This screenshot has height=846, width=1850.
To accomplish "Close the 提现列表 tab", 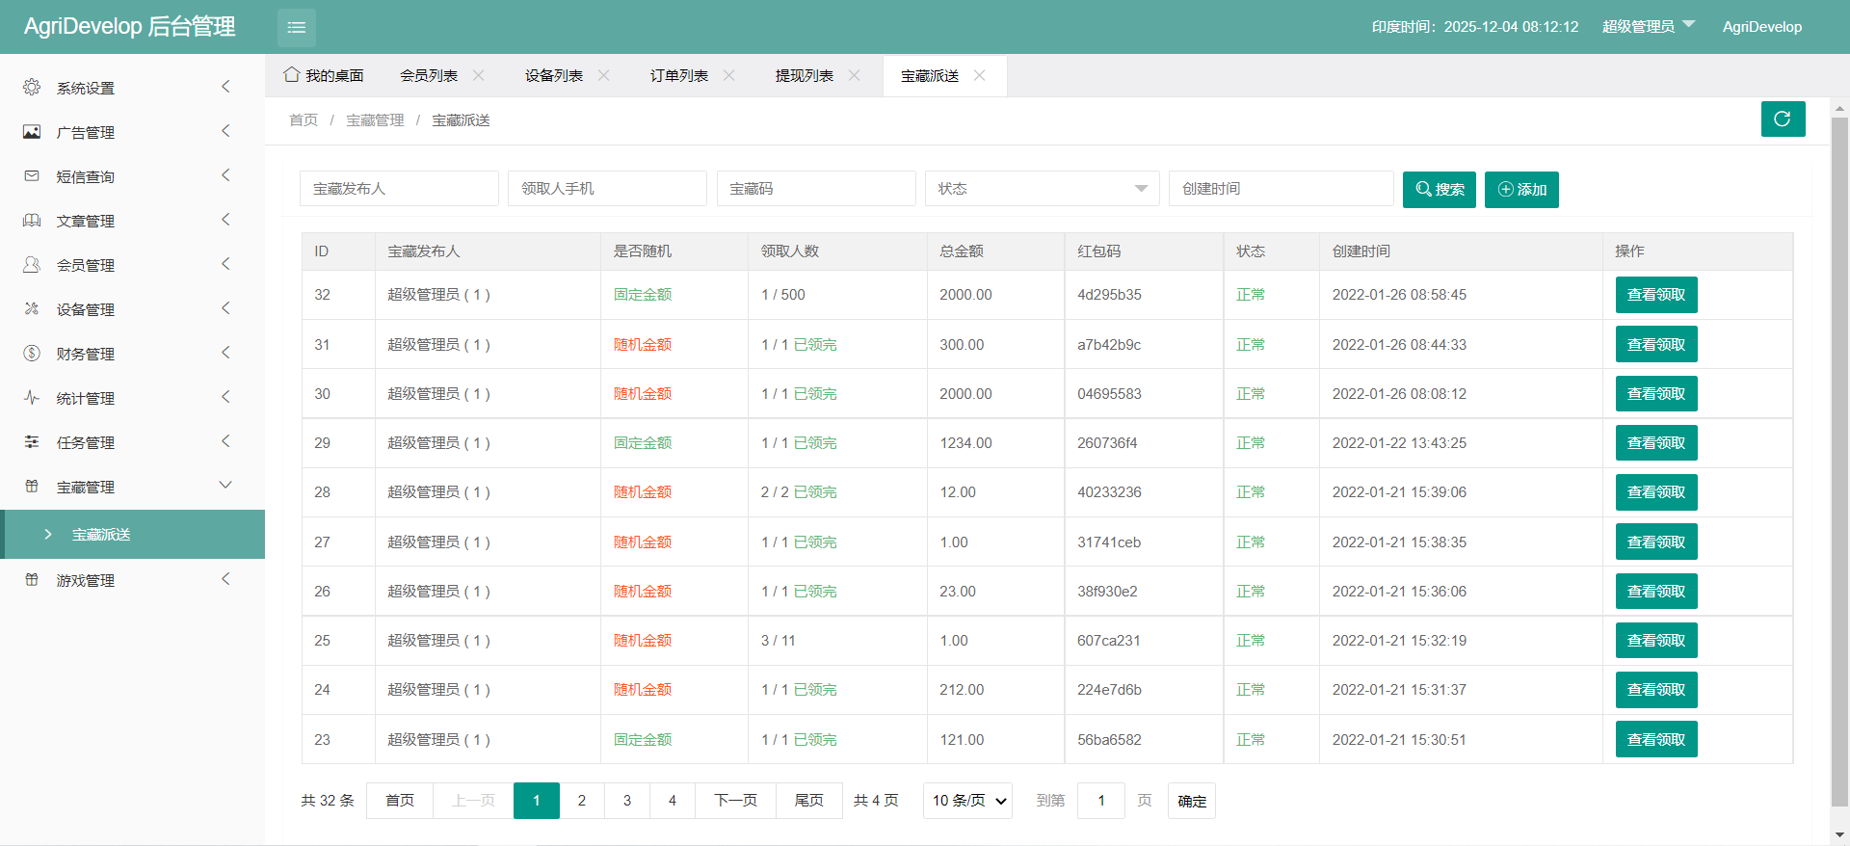I will click(x=854, y=75).
